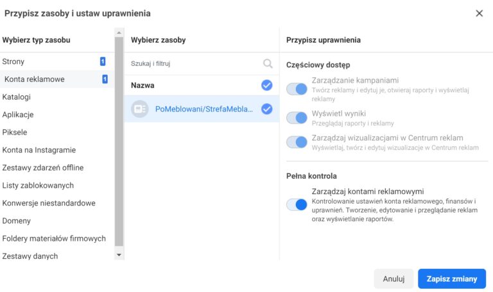This screenshot has height=292, width=493.
Task: Click the Zapisz zmiany button
Action: click(x=452, y=279)
